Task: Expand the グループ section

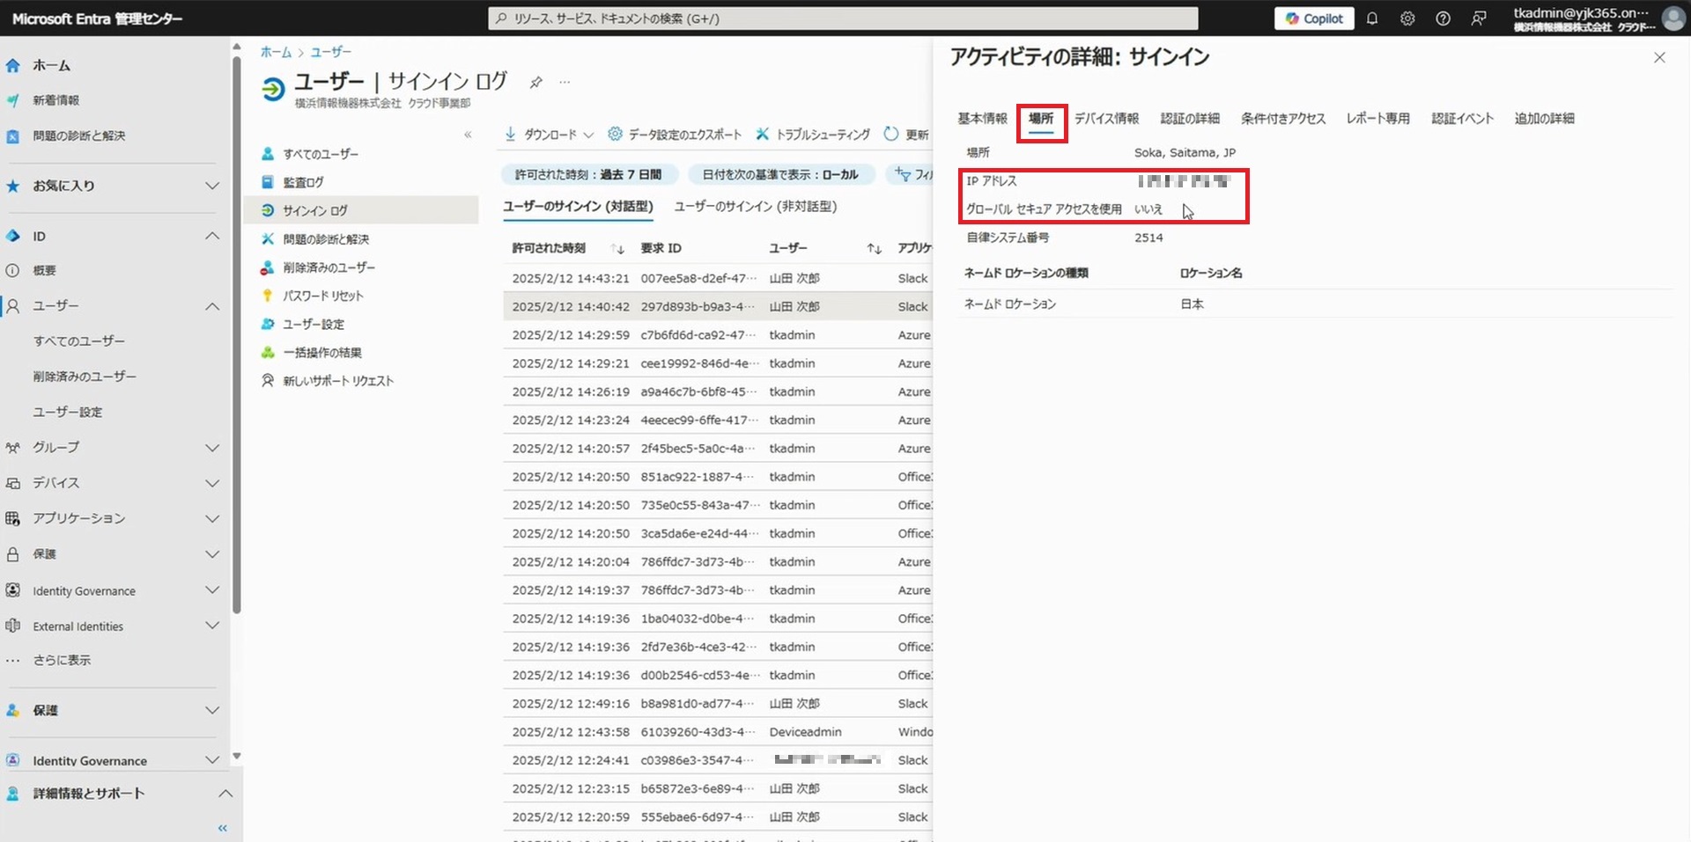Action: [x=211, y=447]
